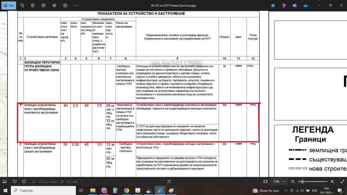Open the Paint palette taskbar icon

coord(171,190)
